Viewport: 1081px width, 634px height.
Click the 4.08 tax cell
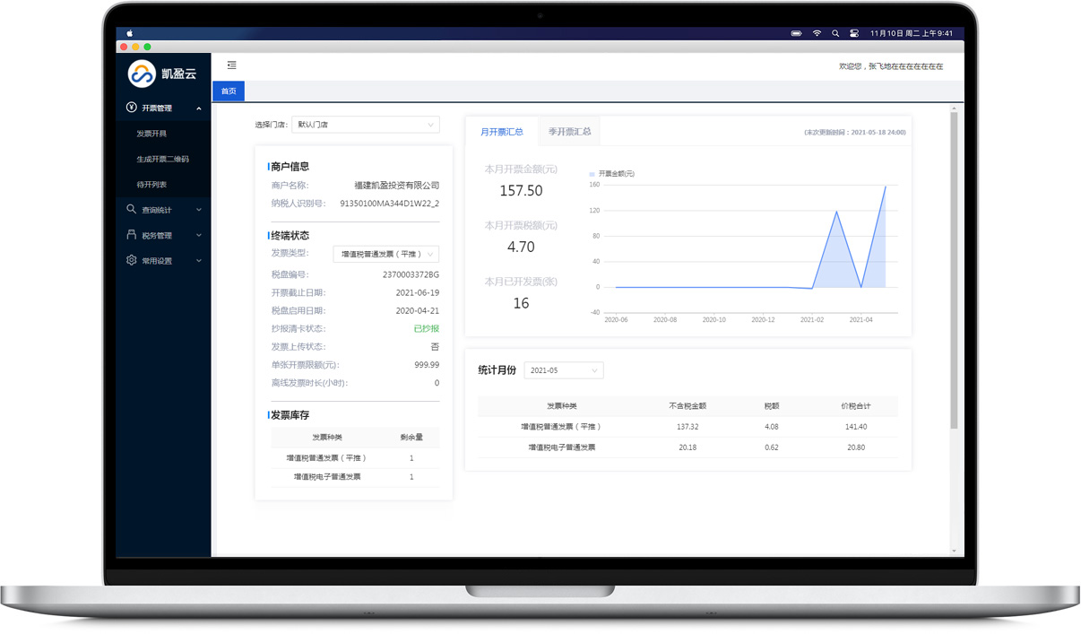(x=772, y=427)
